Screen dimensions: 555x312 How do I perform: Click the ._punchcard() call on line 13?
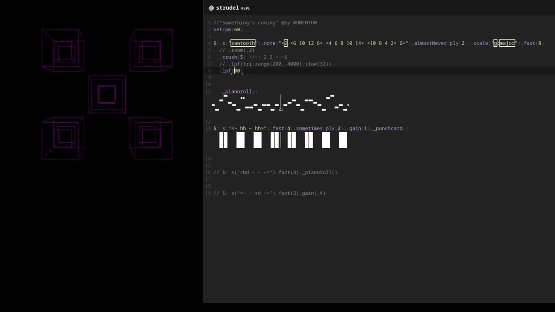pyautogui.click(x=388, y=128)
